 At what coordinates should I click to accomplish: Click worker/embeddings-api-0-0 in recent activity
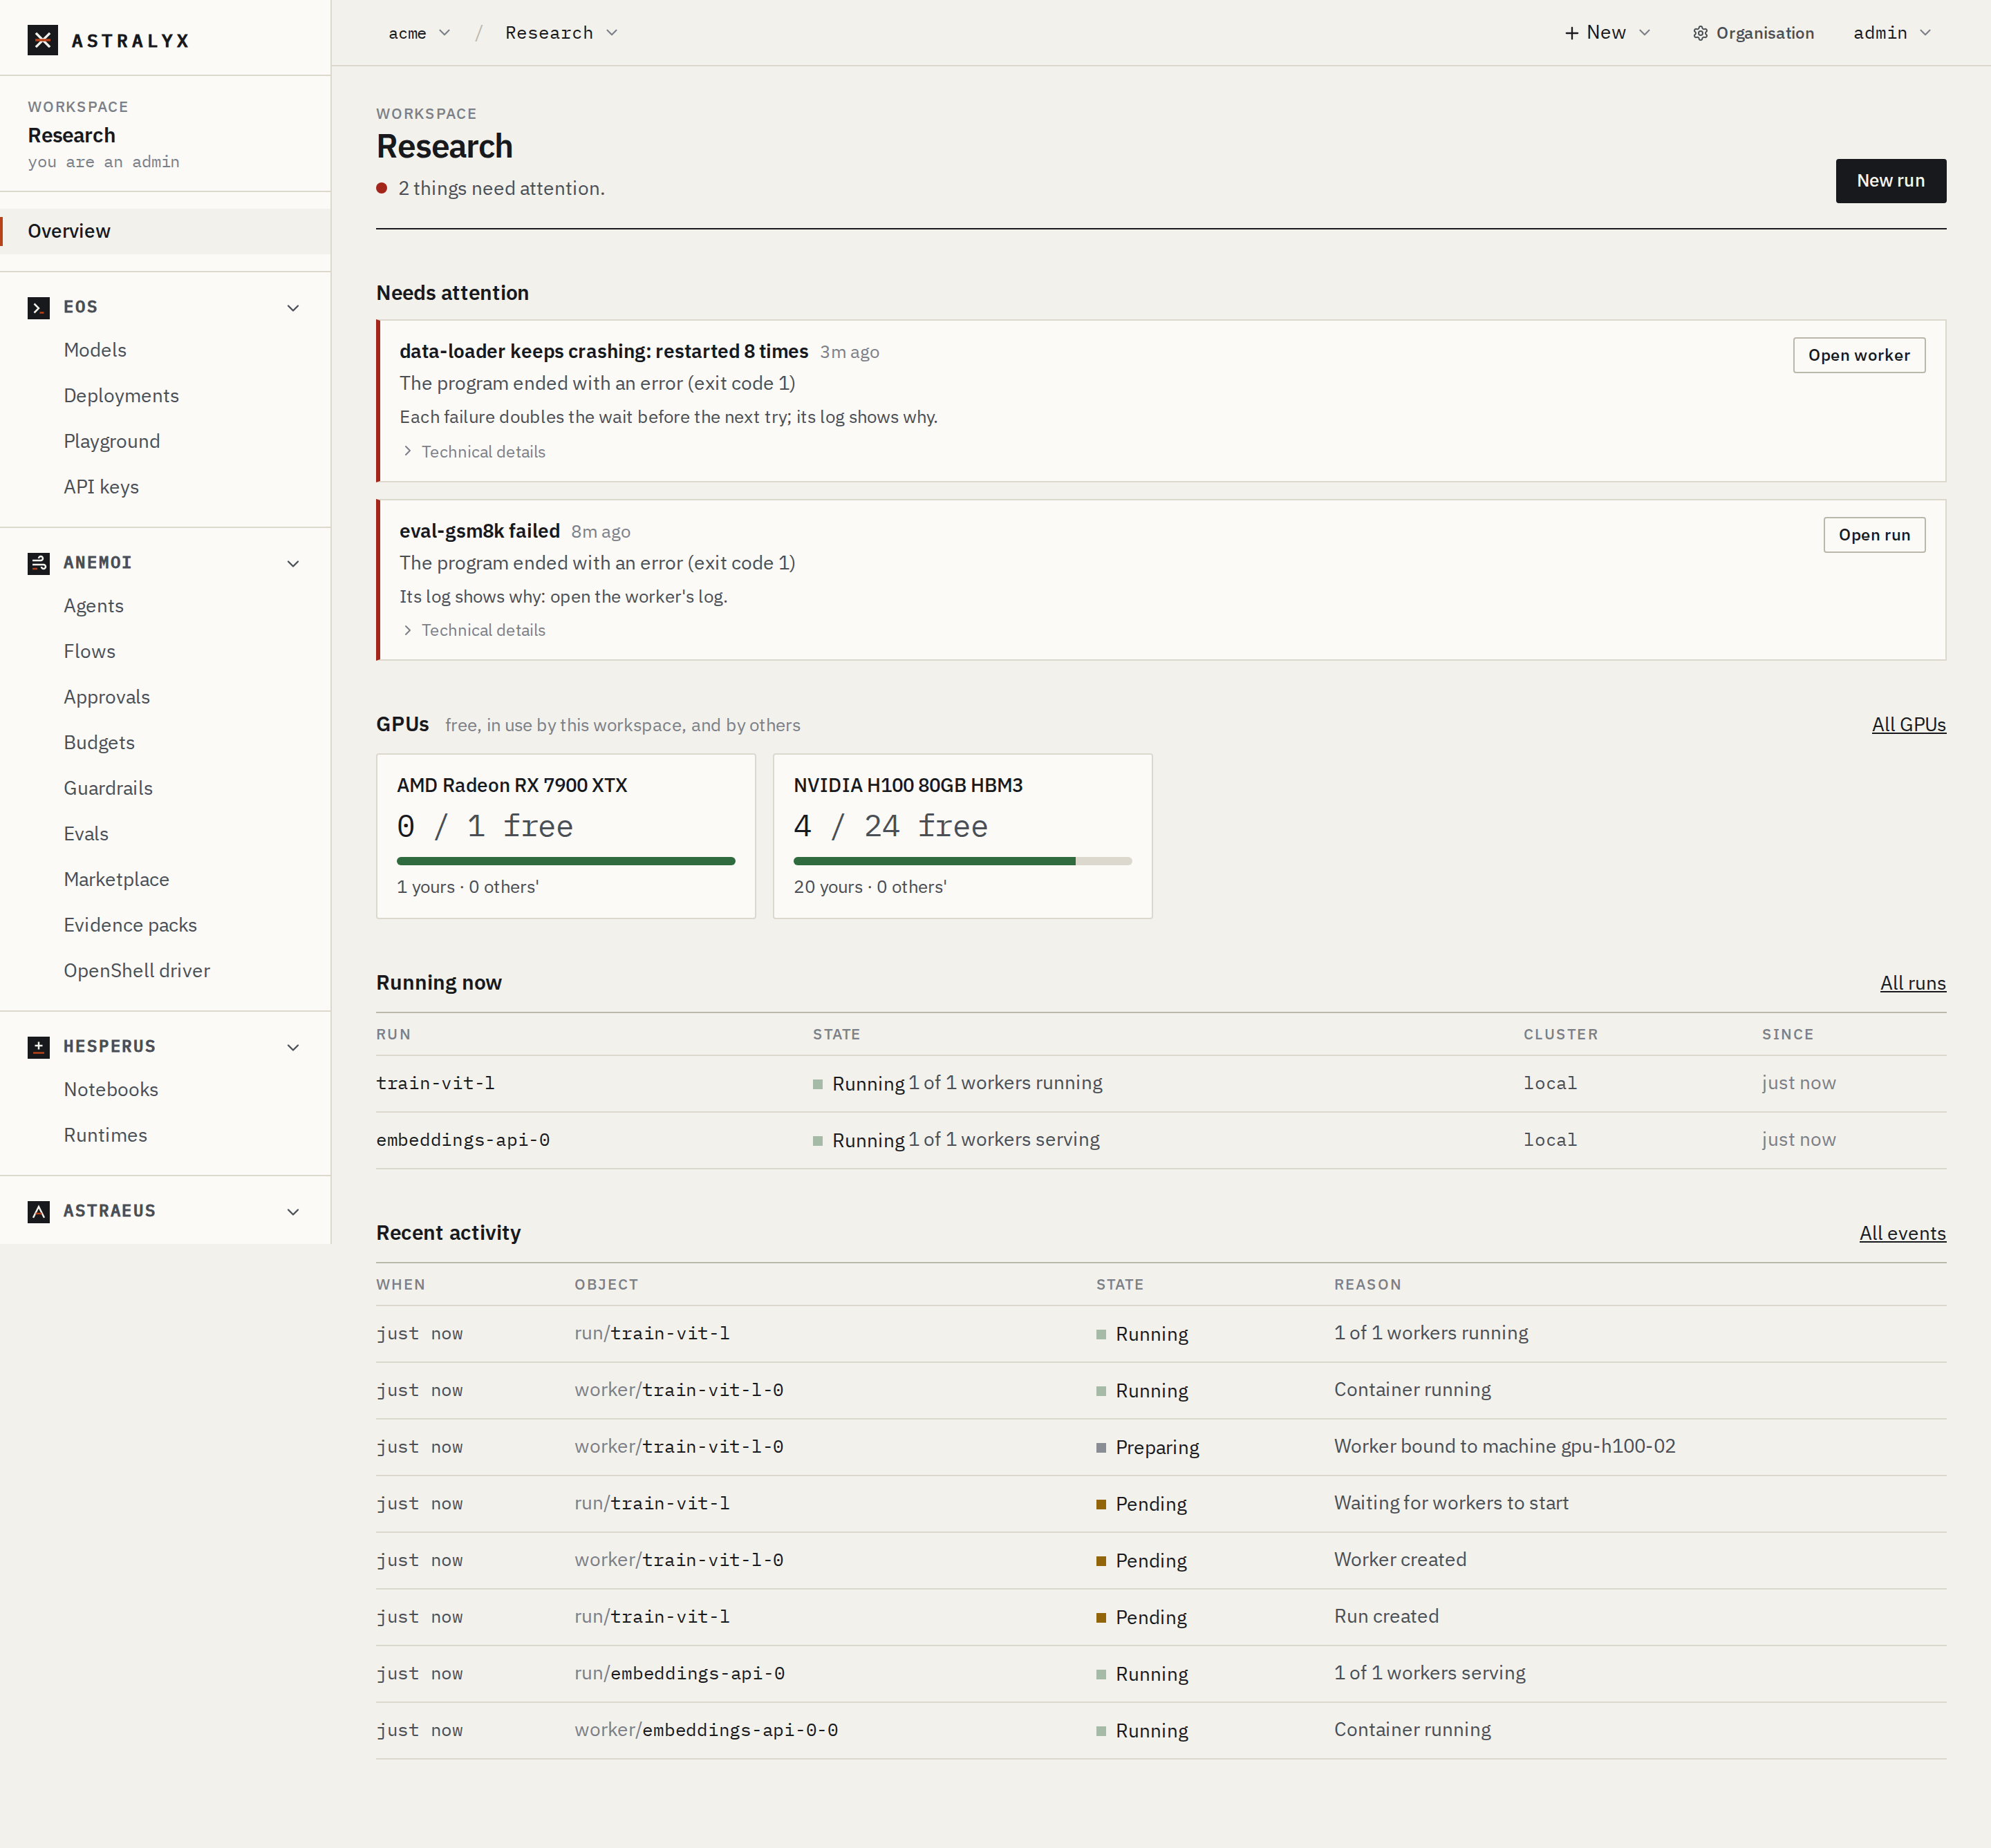pos(705,1730)
